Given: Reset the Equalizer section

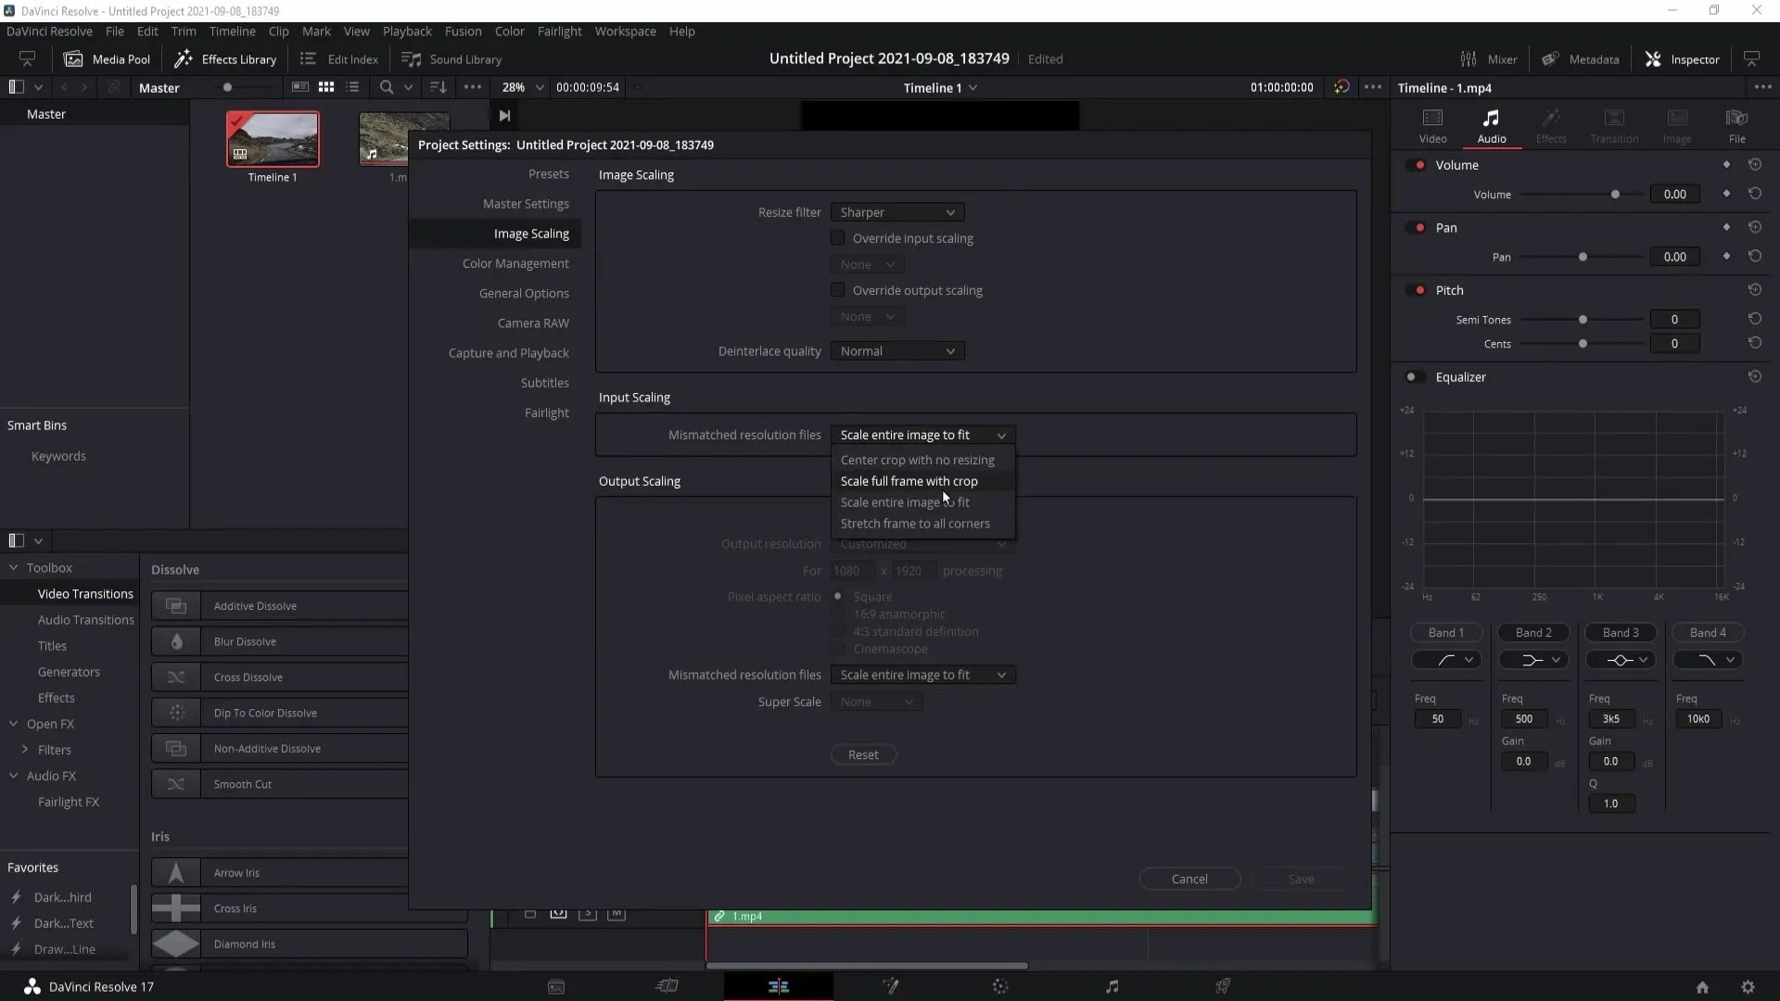Looking at the screenshot, I should pos(1755,376).
